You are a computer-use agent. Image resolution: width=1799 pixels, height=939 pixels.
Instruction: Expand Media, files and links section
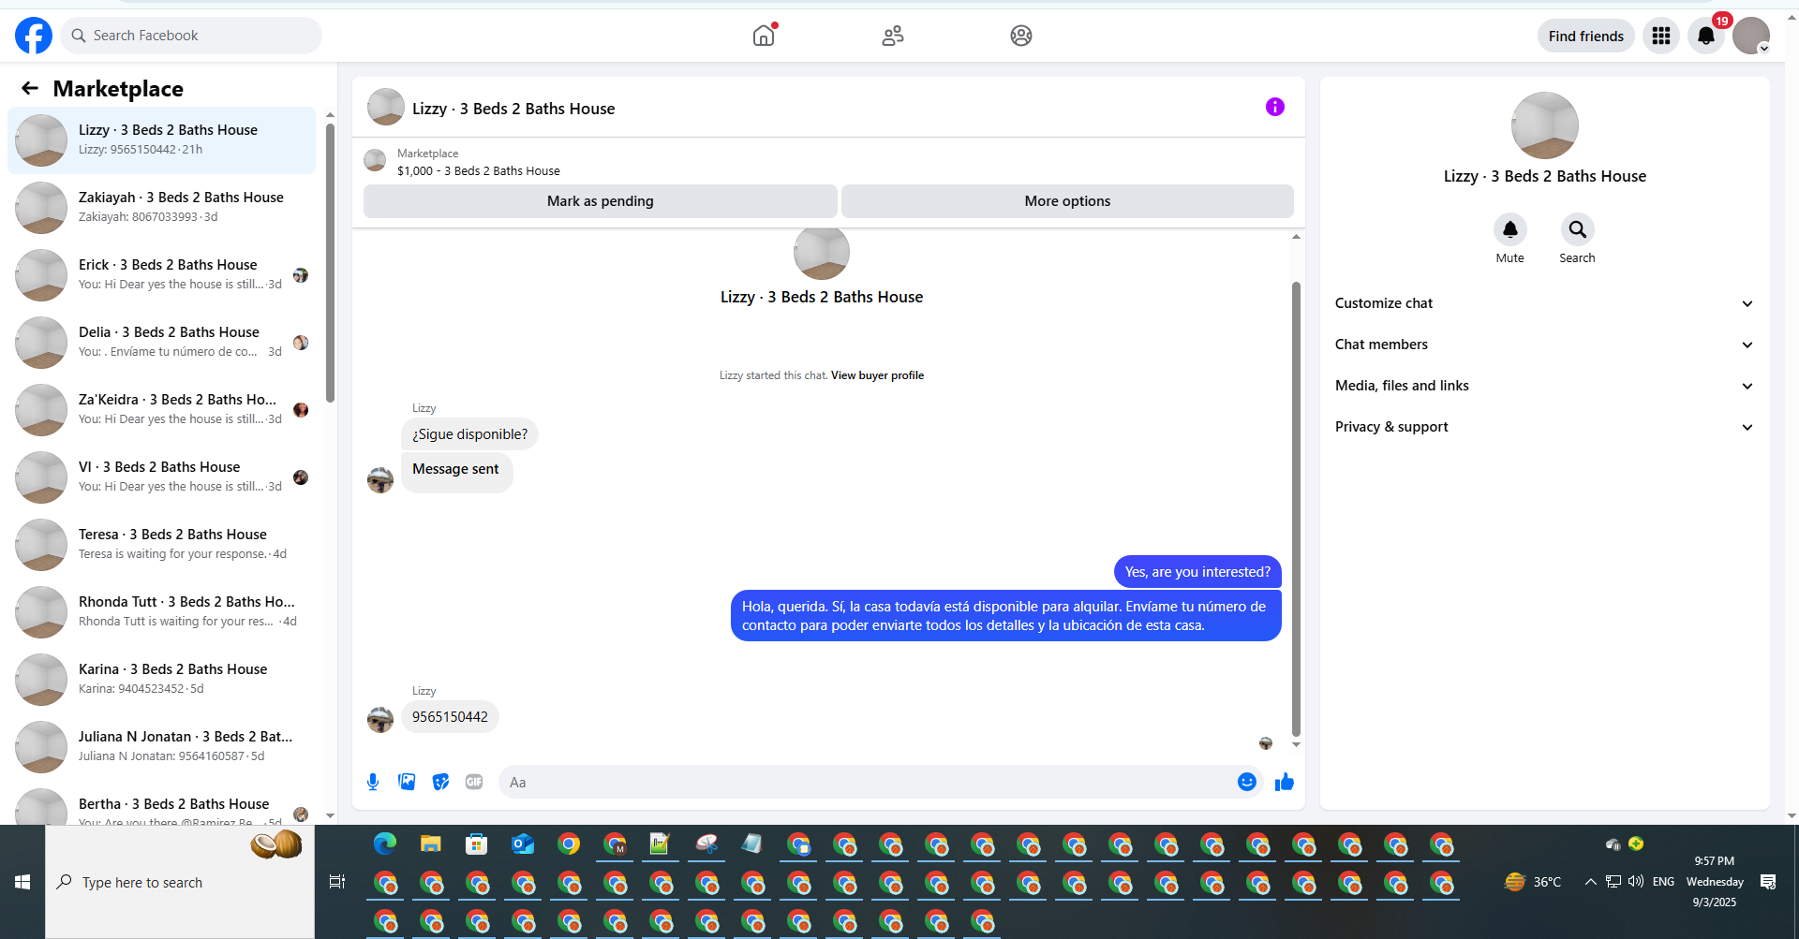tap(1544, 386)
